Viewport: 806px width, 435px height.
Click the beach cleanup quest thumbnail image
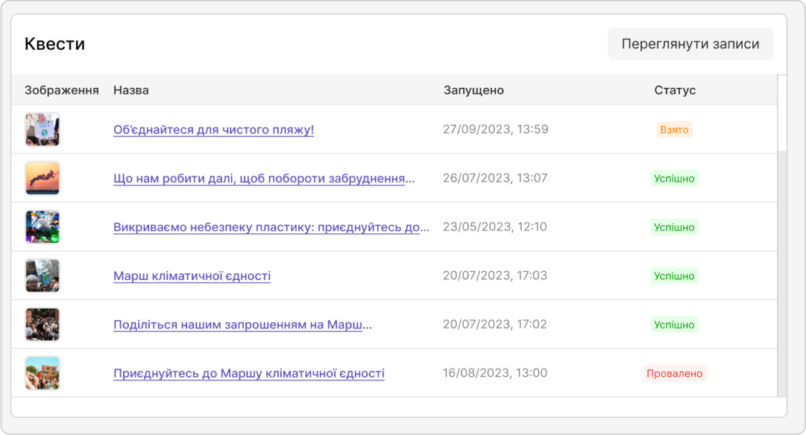pyautogui.click(x=42, y=130)
